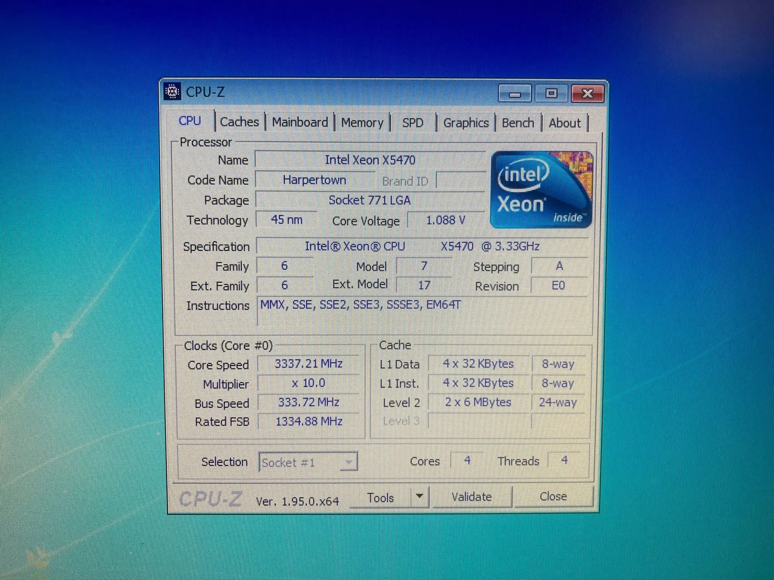Open the Bench tab
The image size is (774, 580).
tap(518, 123)
